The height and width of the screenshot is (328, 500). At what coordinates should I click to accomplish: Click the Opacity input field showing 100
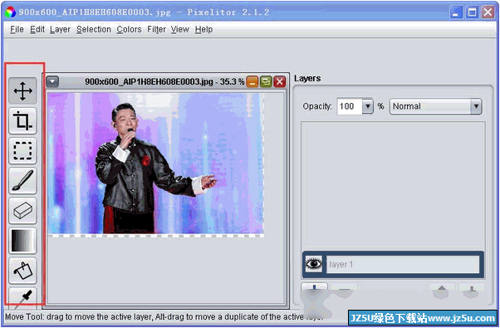point(350,106)
